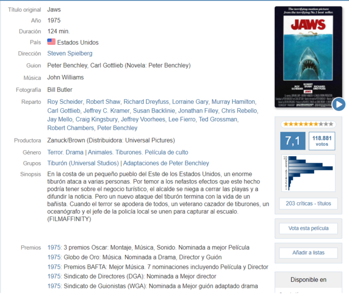The width and height of the screenshot is (349, 296).
Task: Open Jonathan Filley cast link
Action: tap(198, 110)
